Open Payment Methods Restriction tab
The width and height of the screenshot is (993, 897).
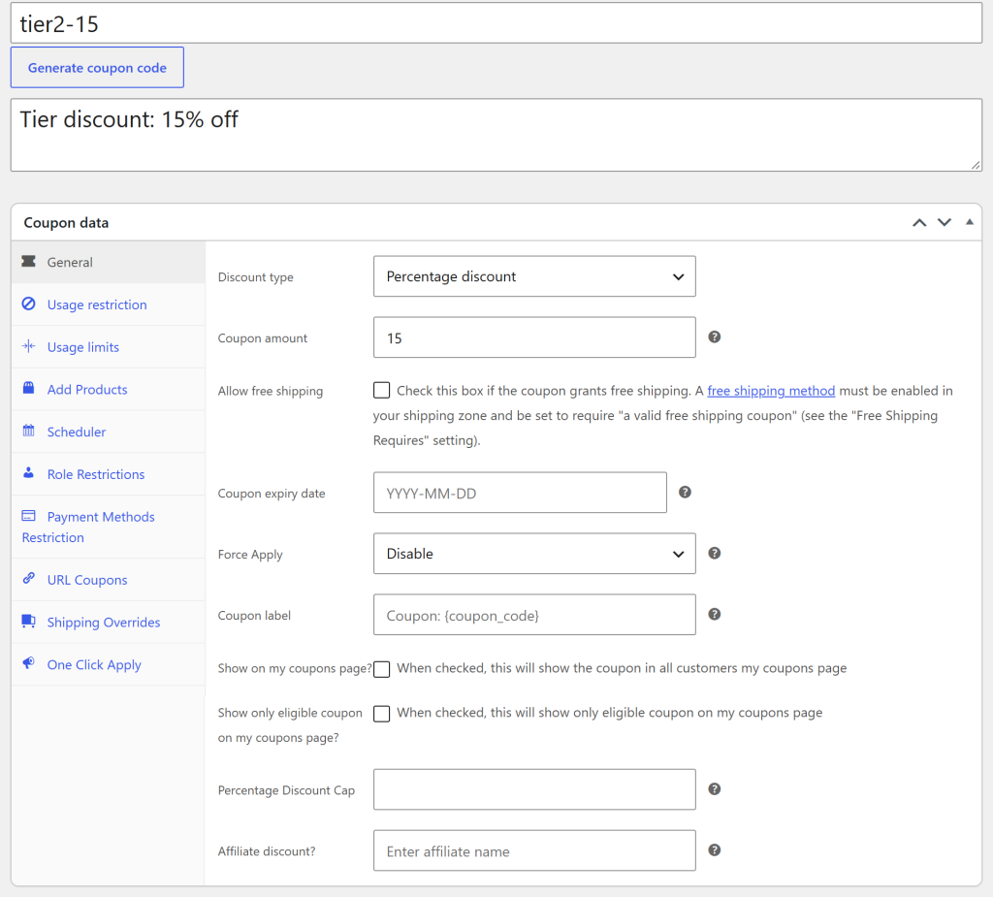[109, 528]
